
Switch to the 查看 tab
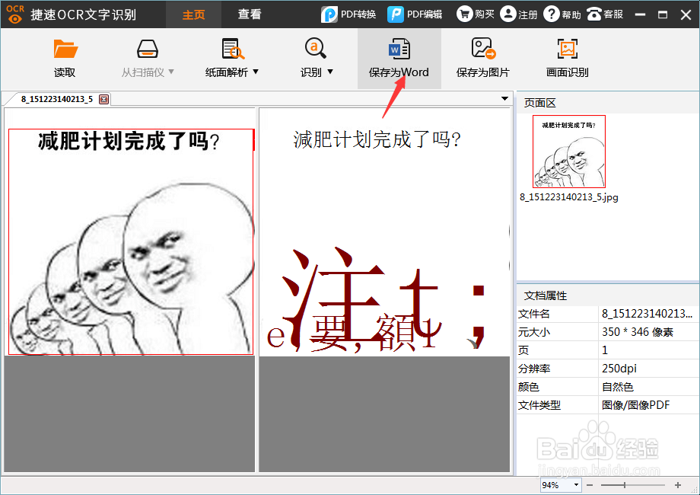click(249, 14)
